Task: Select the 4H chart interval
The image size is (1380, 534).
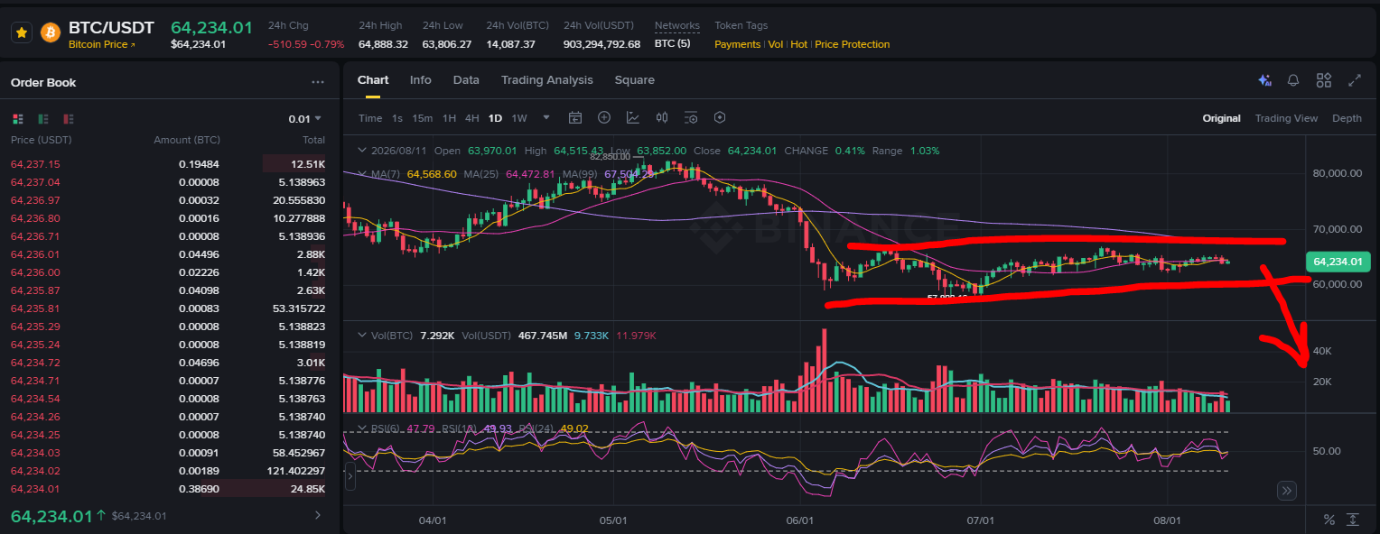Action: [x=472, y=118]
